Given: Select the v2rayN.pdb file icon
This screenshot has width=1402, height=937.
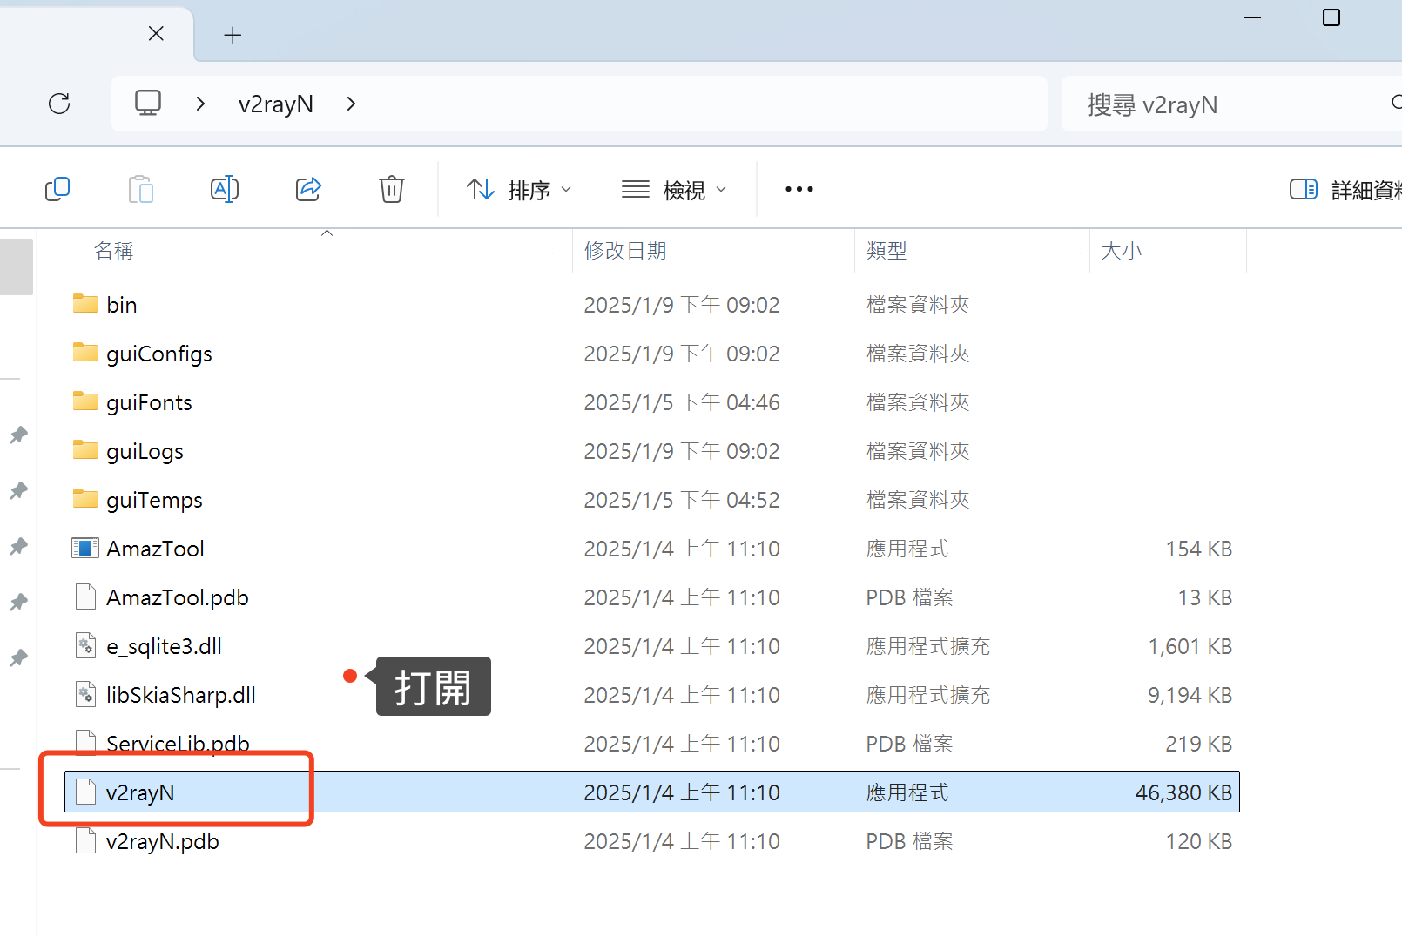Looking at the screenshot, I should coord(85,840).
